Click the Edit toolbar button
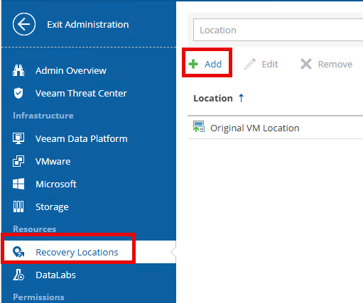 261,64
